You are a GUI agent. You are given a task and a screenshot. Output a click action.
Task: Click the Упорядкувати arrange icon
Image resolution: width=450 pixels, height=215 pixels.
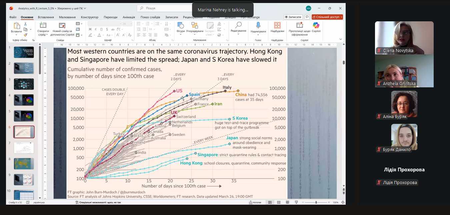click(x=195, y=26)
